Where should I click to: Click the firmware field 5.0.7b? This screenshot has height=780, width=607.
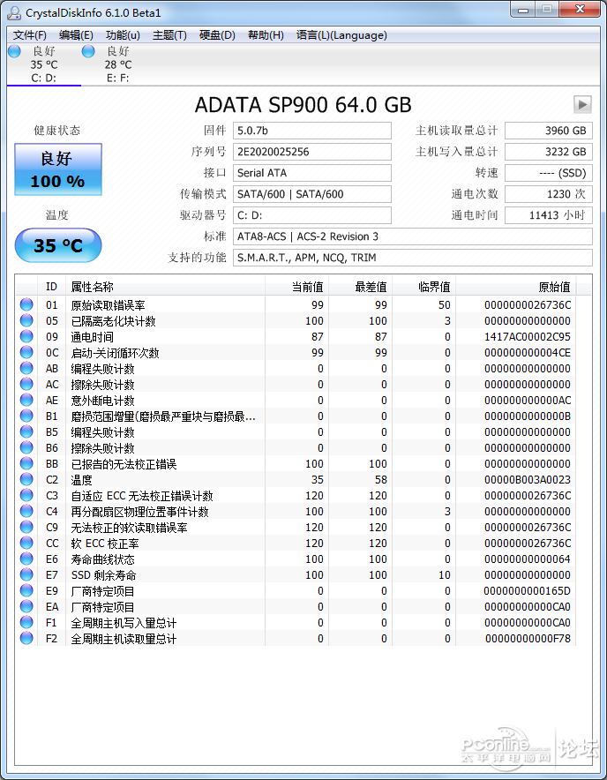(312, 131)
